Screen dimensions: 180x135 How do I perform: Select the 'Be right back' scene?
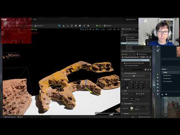point(167,78)
